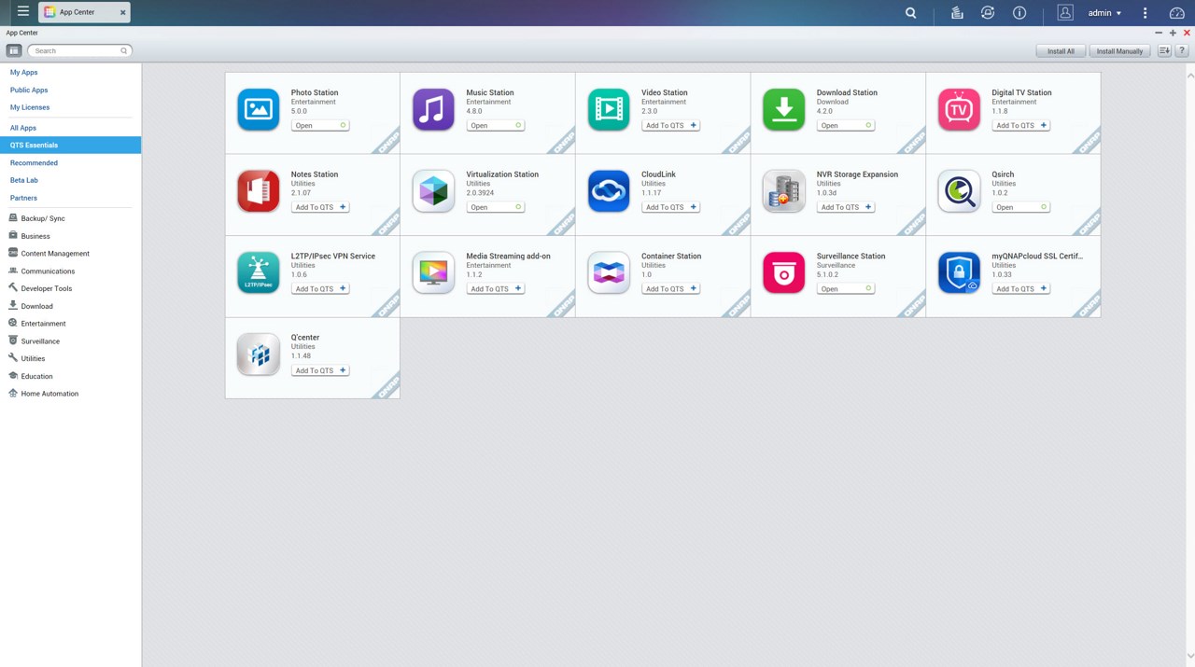
Task: Toggle the App Center sidebar view icon
Action: (14, 50)
